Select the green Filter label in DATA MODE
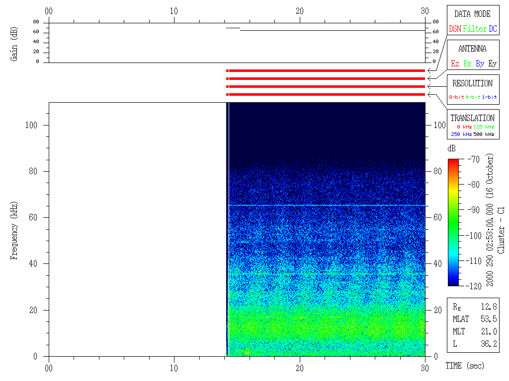The height and width of the screenshot is (381, 509). pyautogui.click(x=475, y=29)
